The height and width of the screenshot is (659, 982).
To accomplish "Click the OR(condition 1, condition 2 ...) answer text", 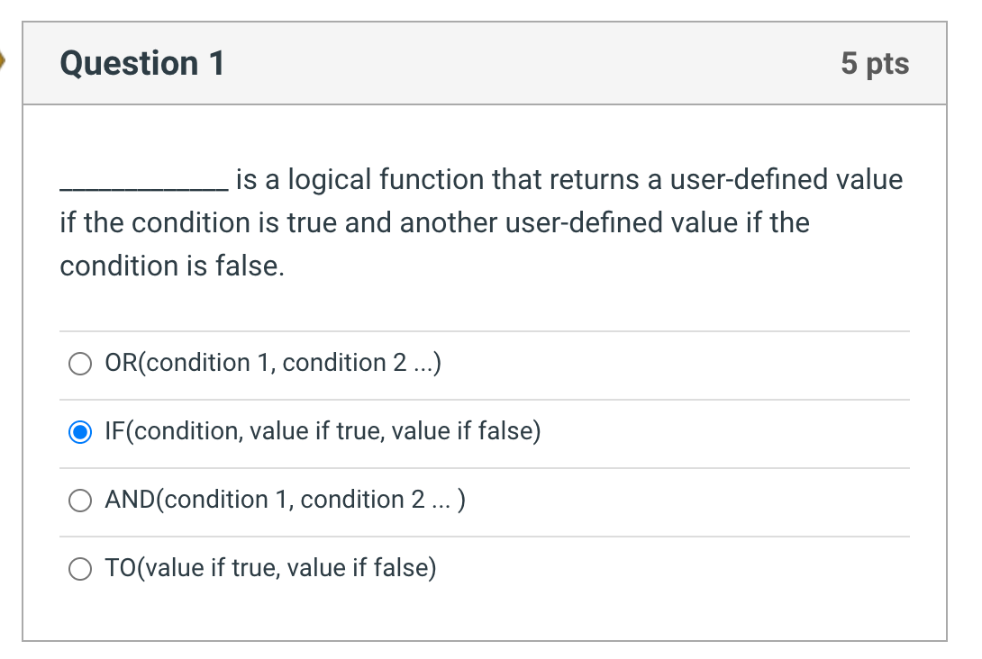I will [271, 363].
